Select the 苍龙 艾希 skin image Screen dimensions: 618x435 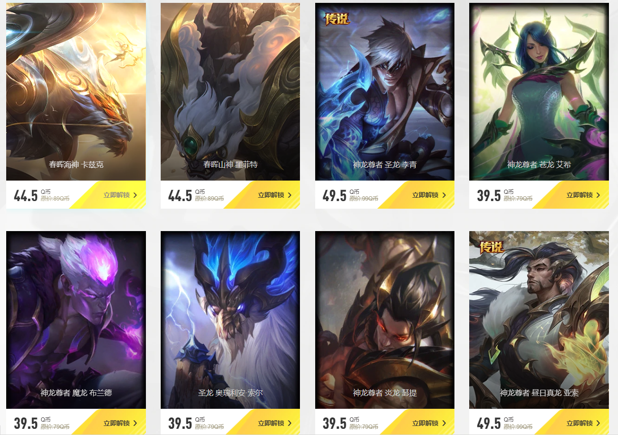click(x=539, y=91)
